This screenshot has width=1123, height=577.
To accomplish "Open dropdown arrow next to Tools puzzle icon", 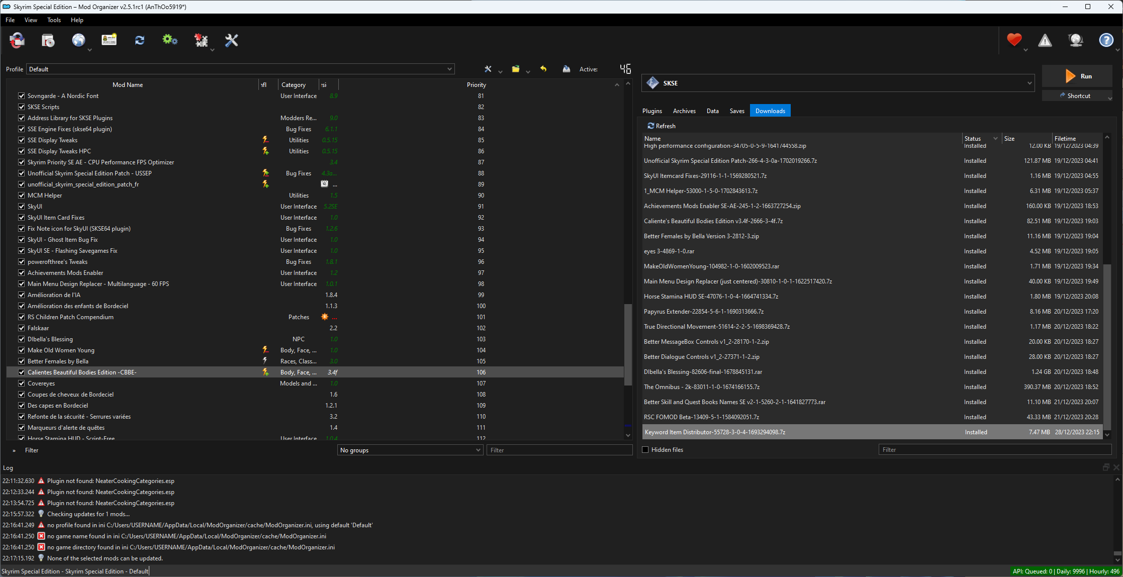I will [212, 50].
